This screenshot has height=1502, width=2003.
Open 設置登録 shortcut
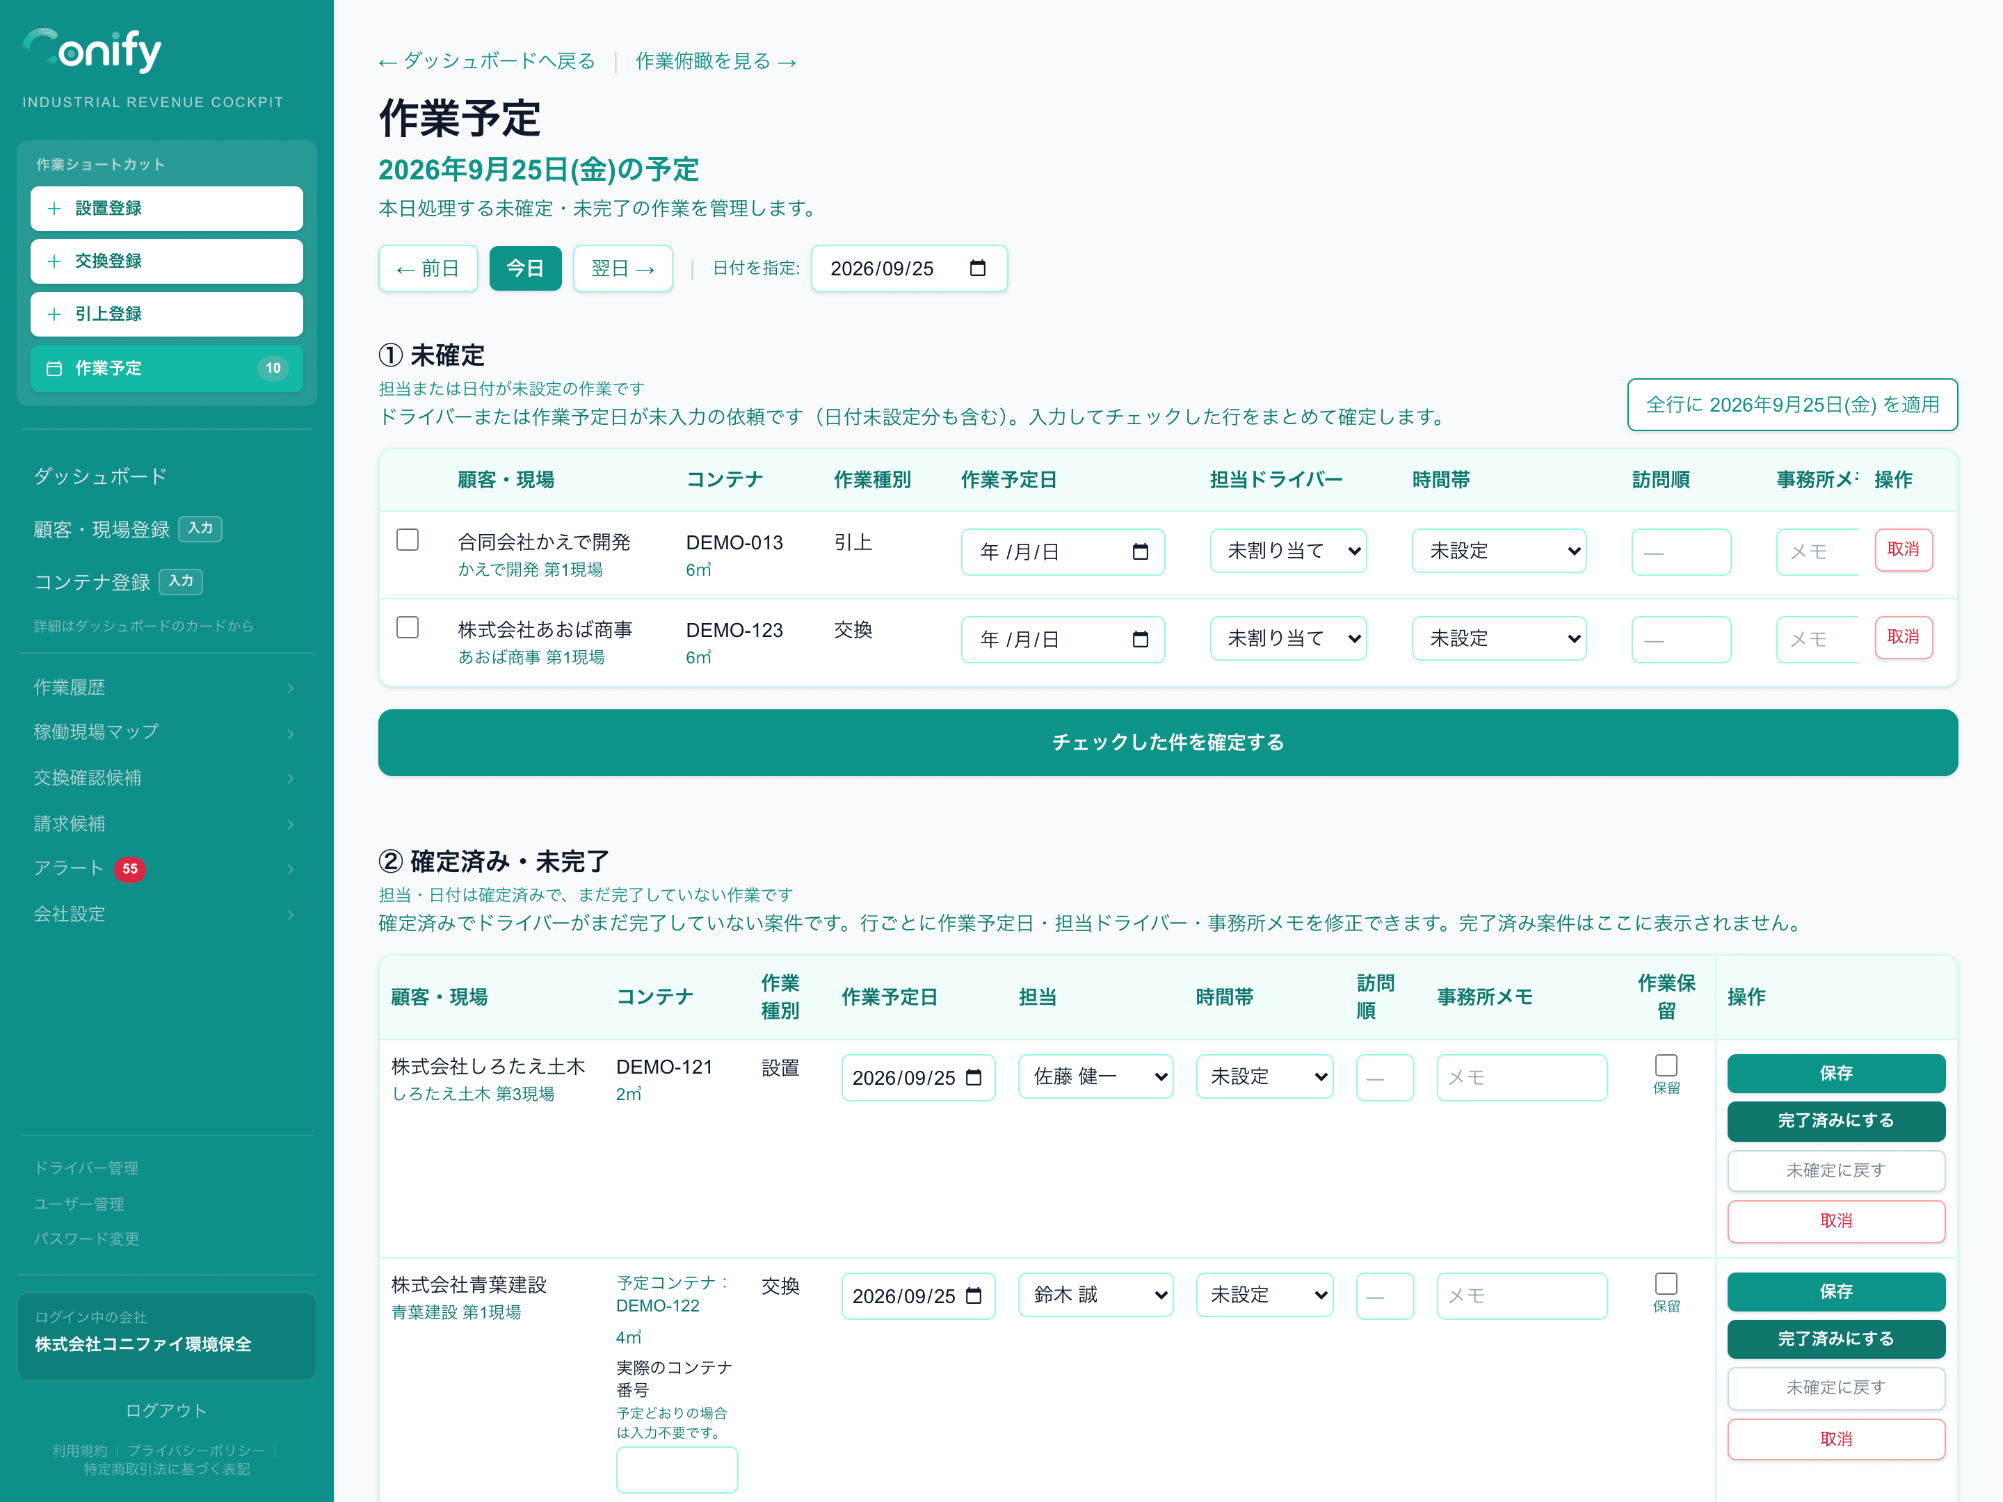pyautogui.click(x=167, y=208)
